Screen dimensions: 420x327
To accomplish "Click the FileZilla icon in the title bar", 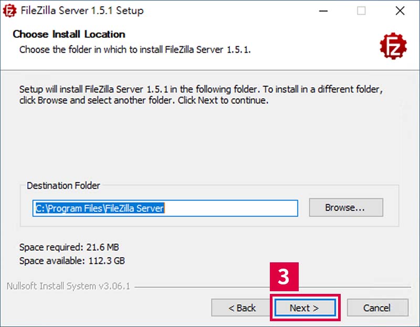I will (x=9, y=11).
